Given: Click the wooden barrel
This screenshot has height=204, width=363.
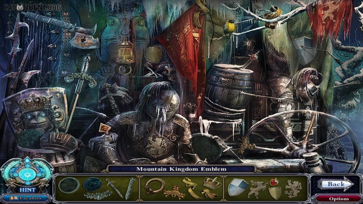Looking at the screenshot, I should (x=229, y=85).
